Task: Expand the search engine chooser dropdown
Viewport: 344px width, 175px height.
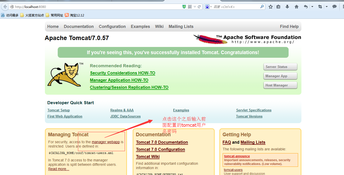Action: coord(211,7)
